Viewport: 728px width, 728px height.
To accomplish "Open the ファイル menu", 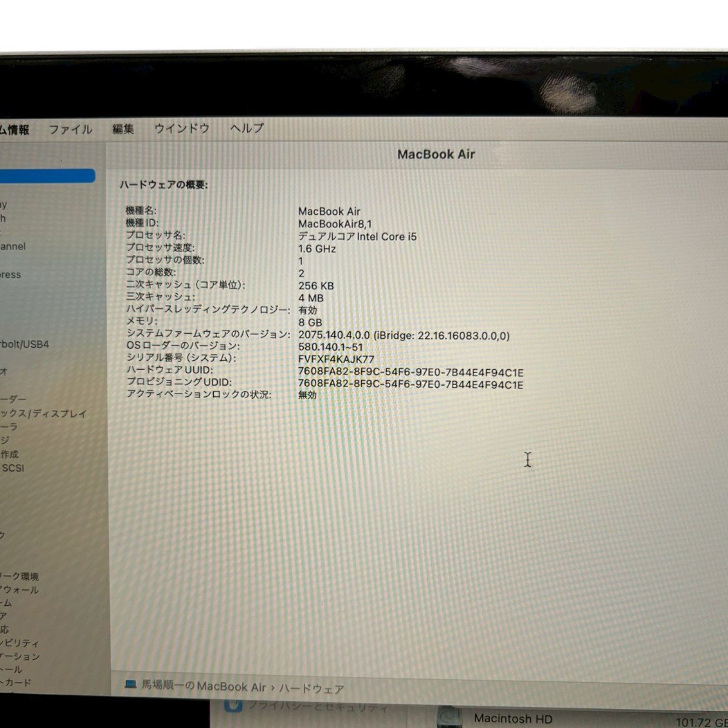I will click(x=72, y=129).
